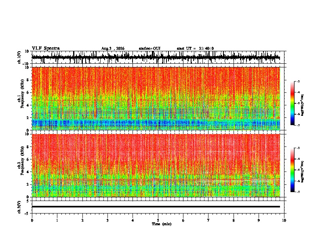Screen dimensions: 320x247
Task: Select the 'Aug.3 , 2026' date text
Action: pos(113,48)
